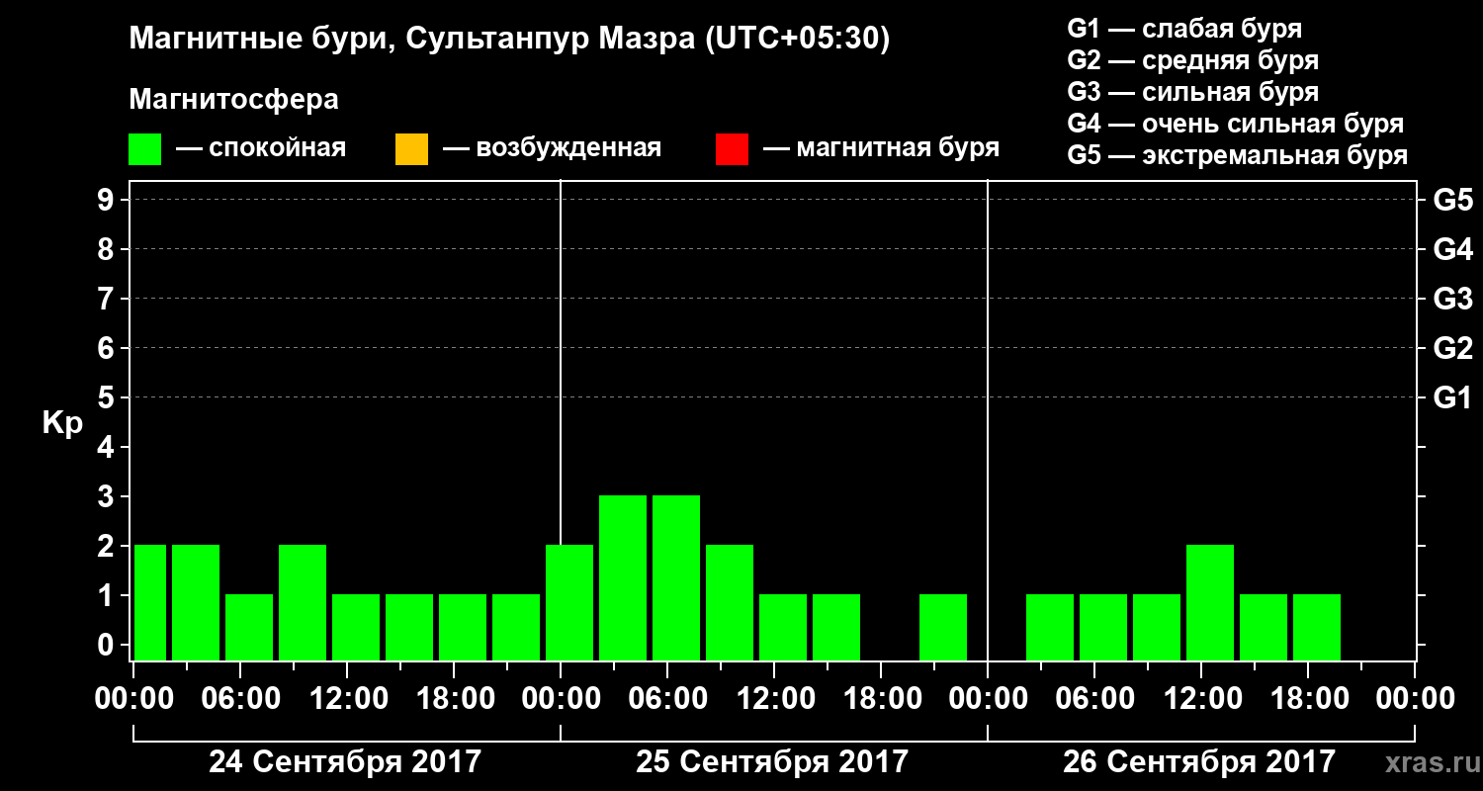Click the '12:00' time label under 25 Сентября

click(x=774, y=699)
